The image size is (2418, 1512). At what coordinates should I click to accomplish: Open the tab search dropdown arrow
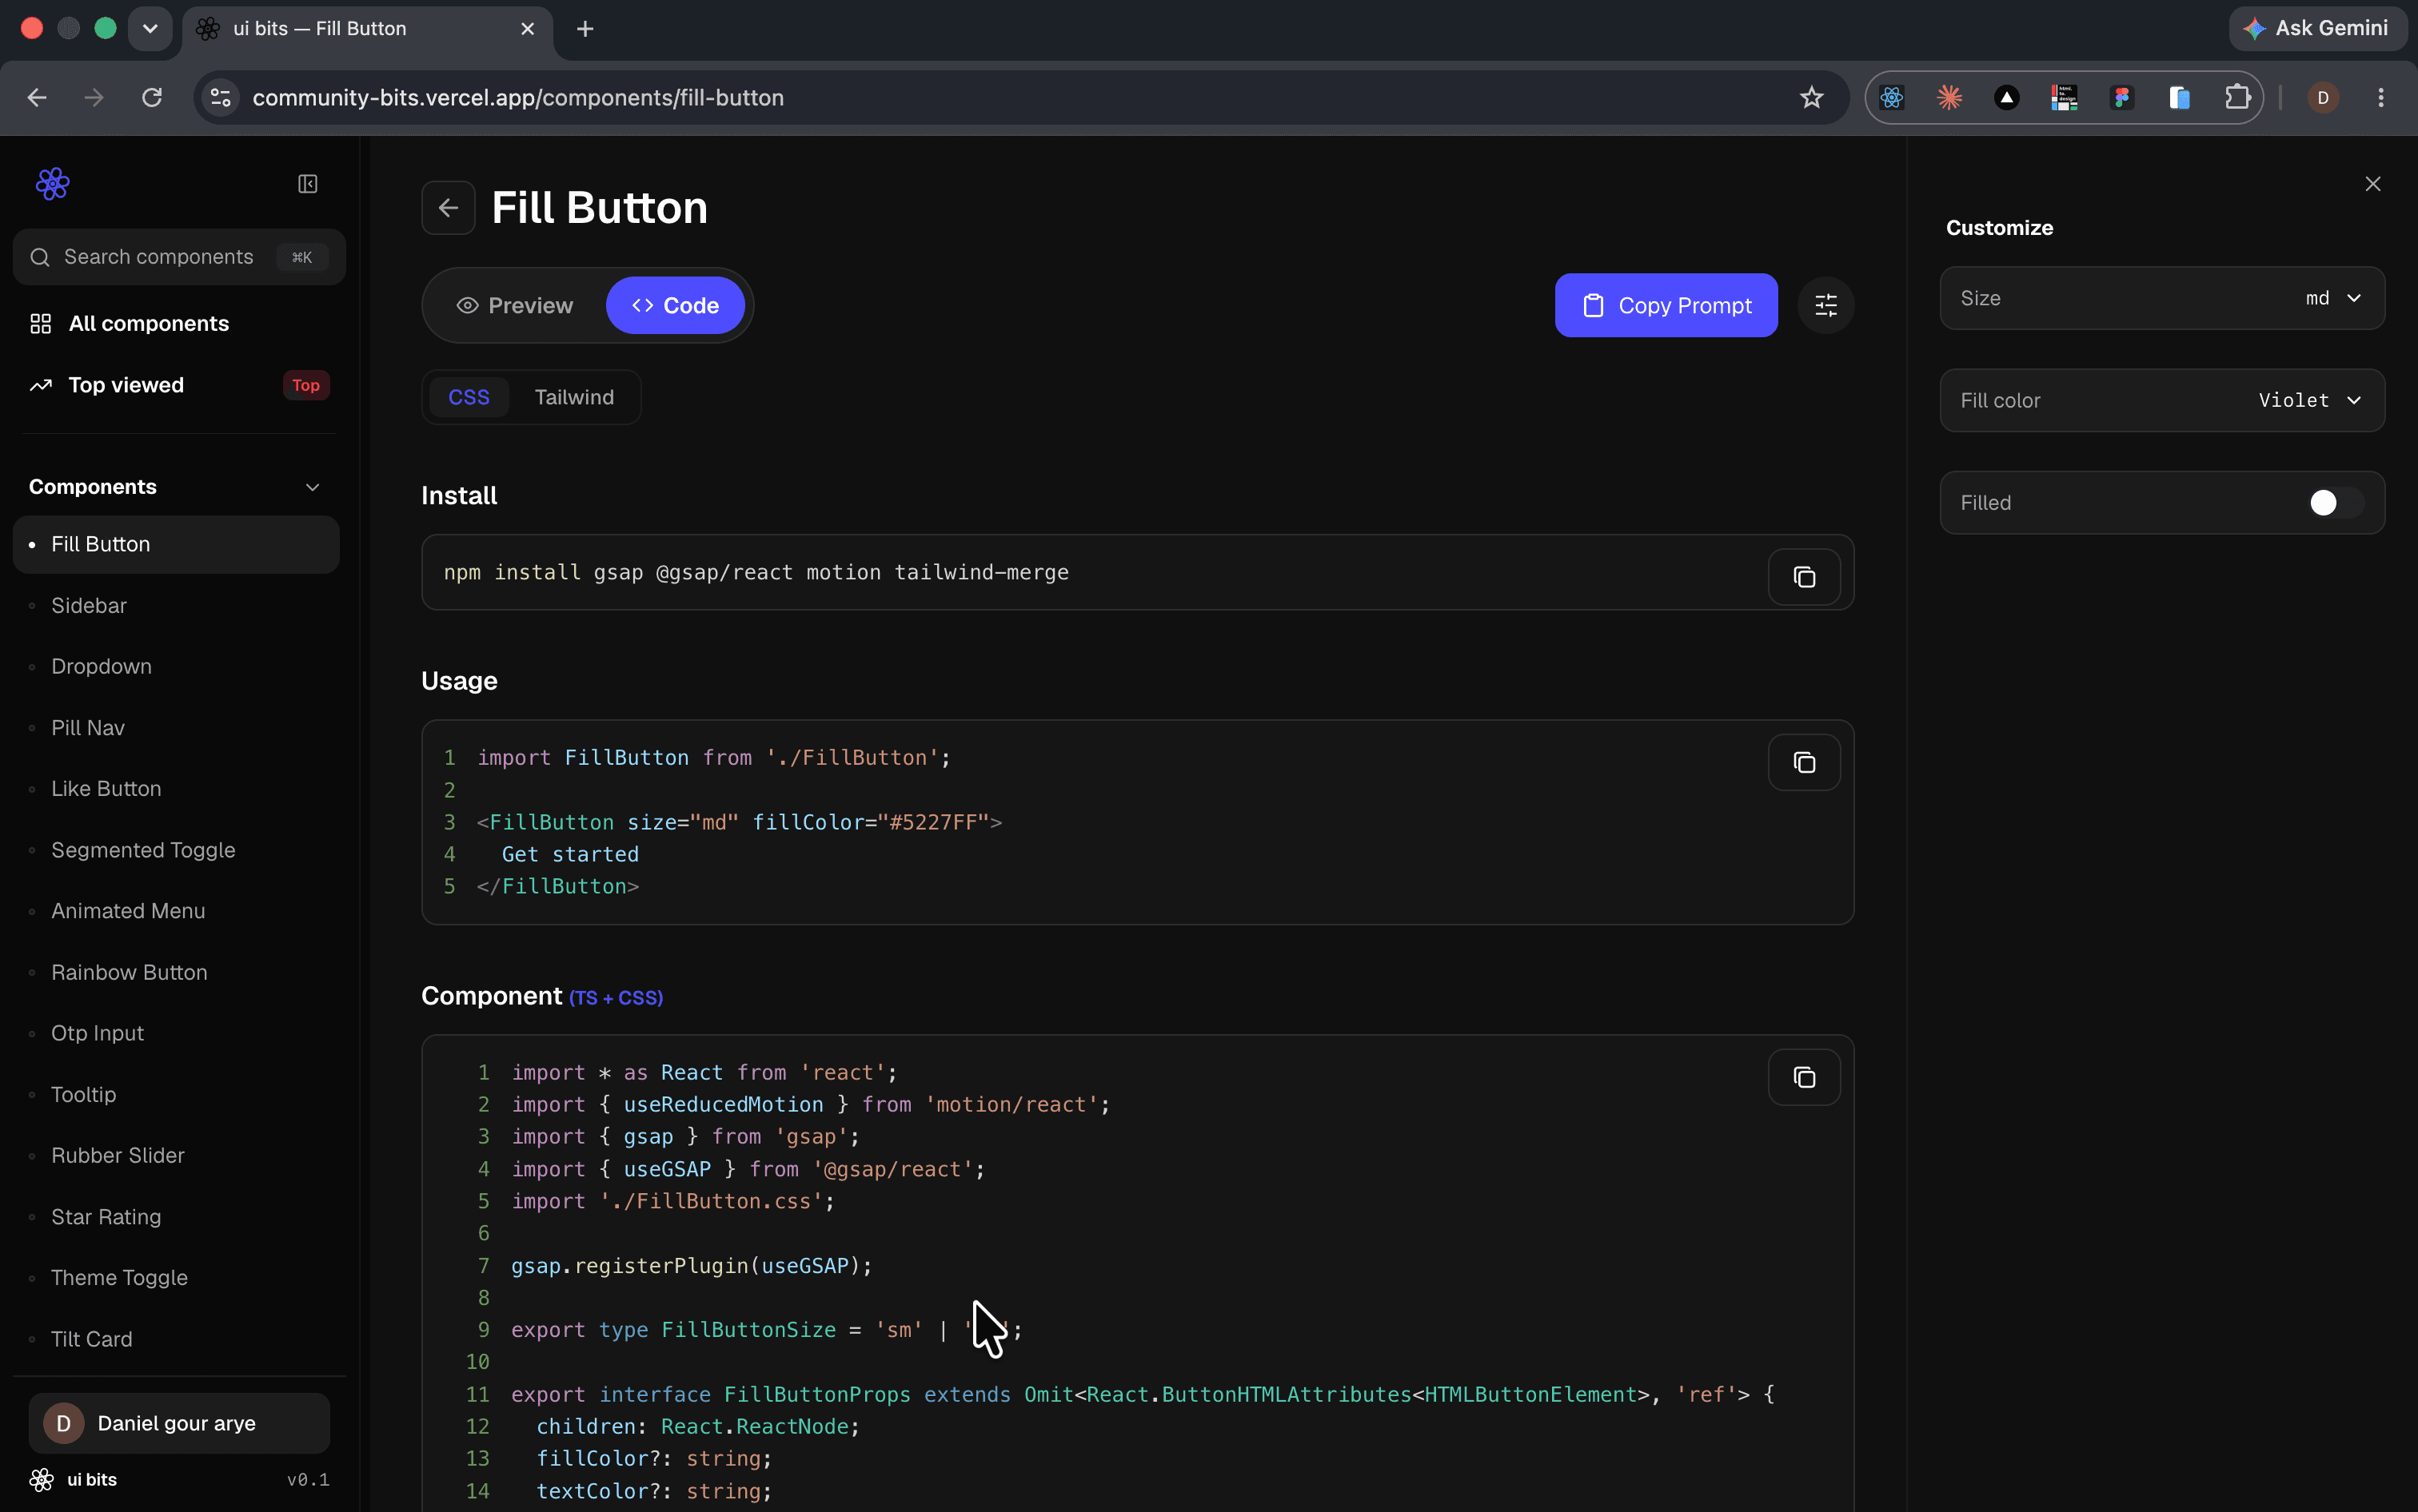150,29
